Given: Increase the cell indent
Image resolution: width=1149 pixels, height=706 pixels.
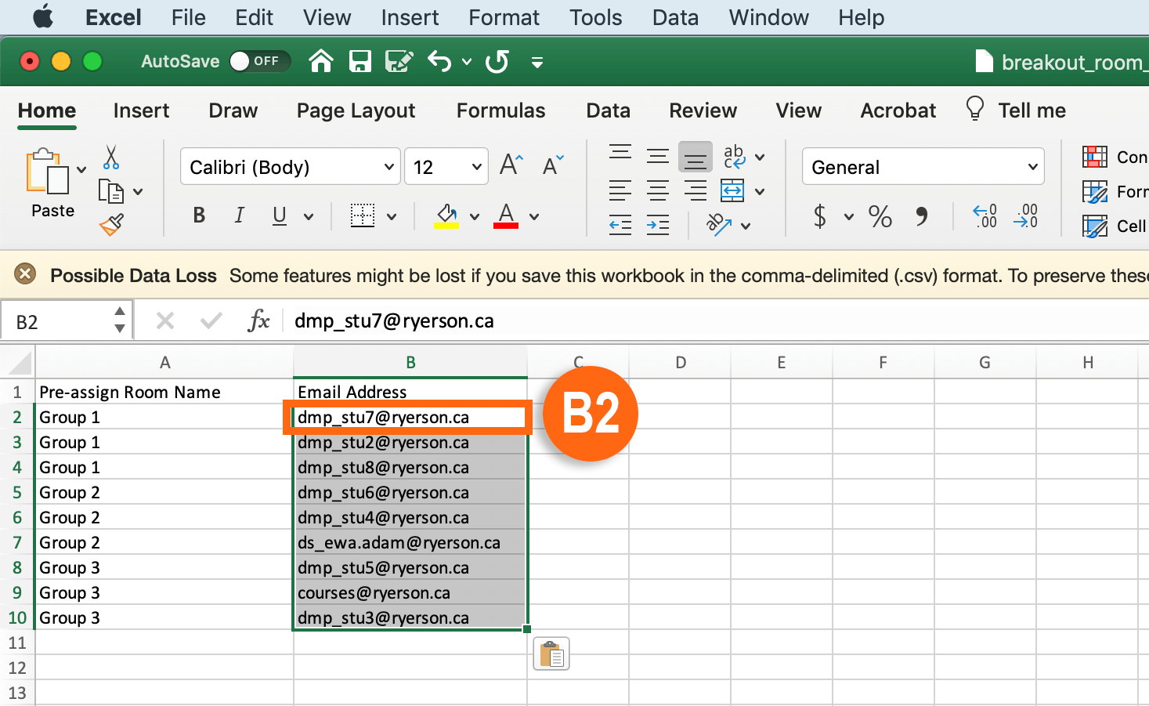Looking at the screenshot, I should click(658, 226).
